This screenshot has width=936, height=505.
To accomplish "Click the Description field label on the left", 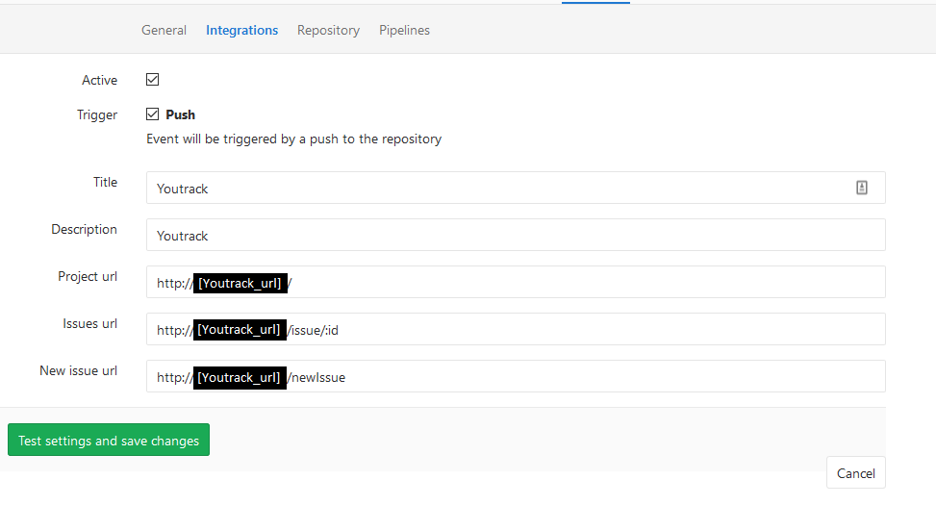I will point(84,230).
